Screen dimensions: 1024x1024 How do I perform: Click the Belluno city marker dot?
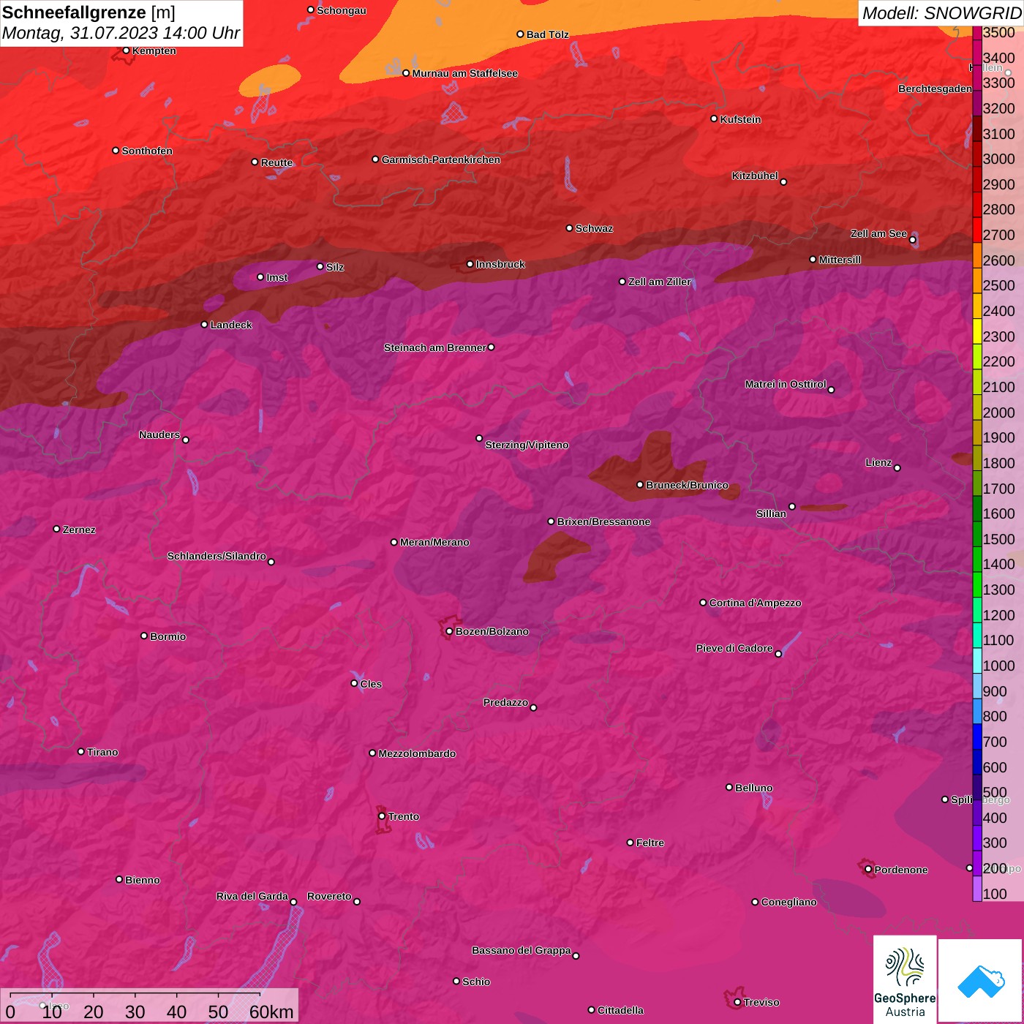729,787
